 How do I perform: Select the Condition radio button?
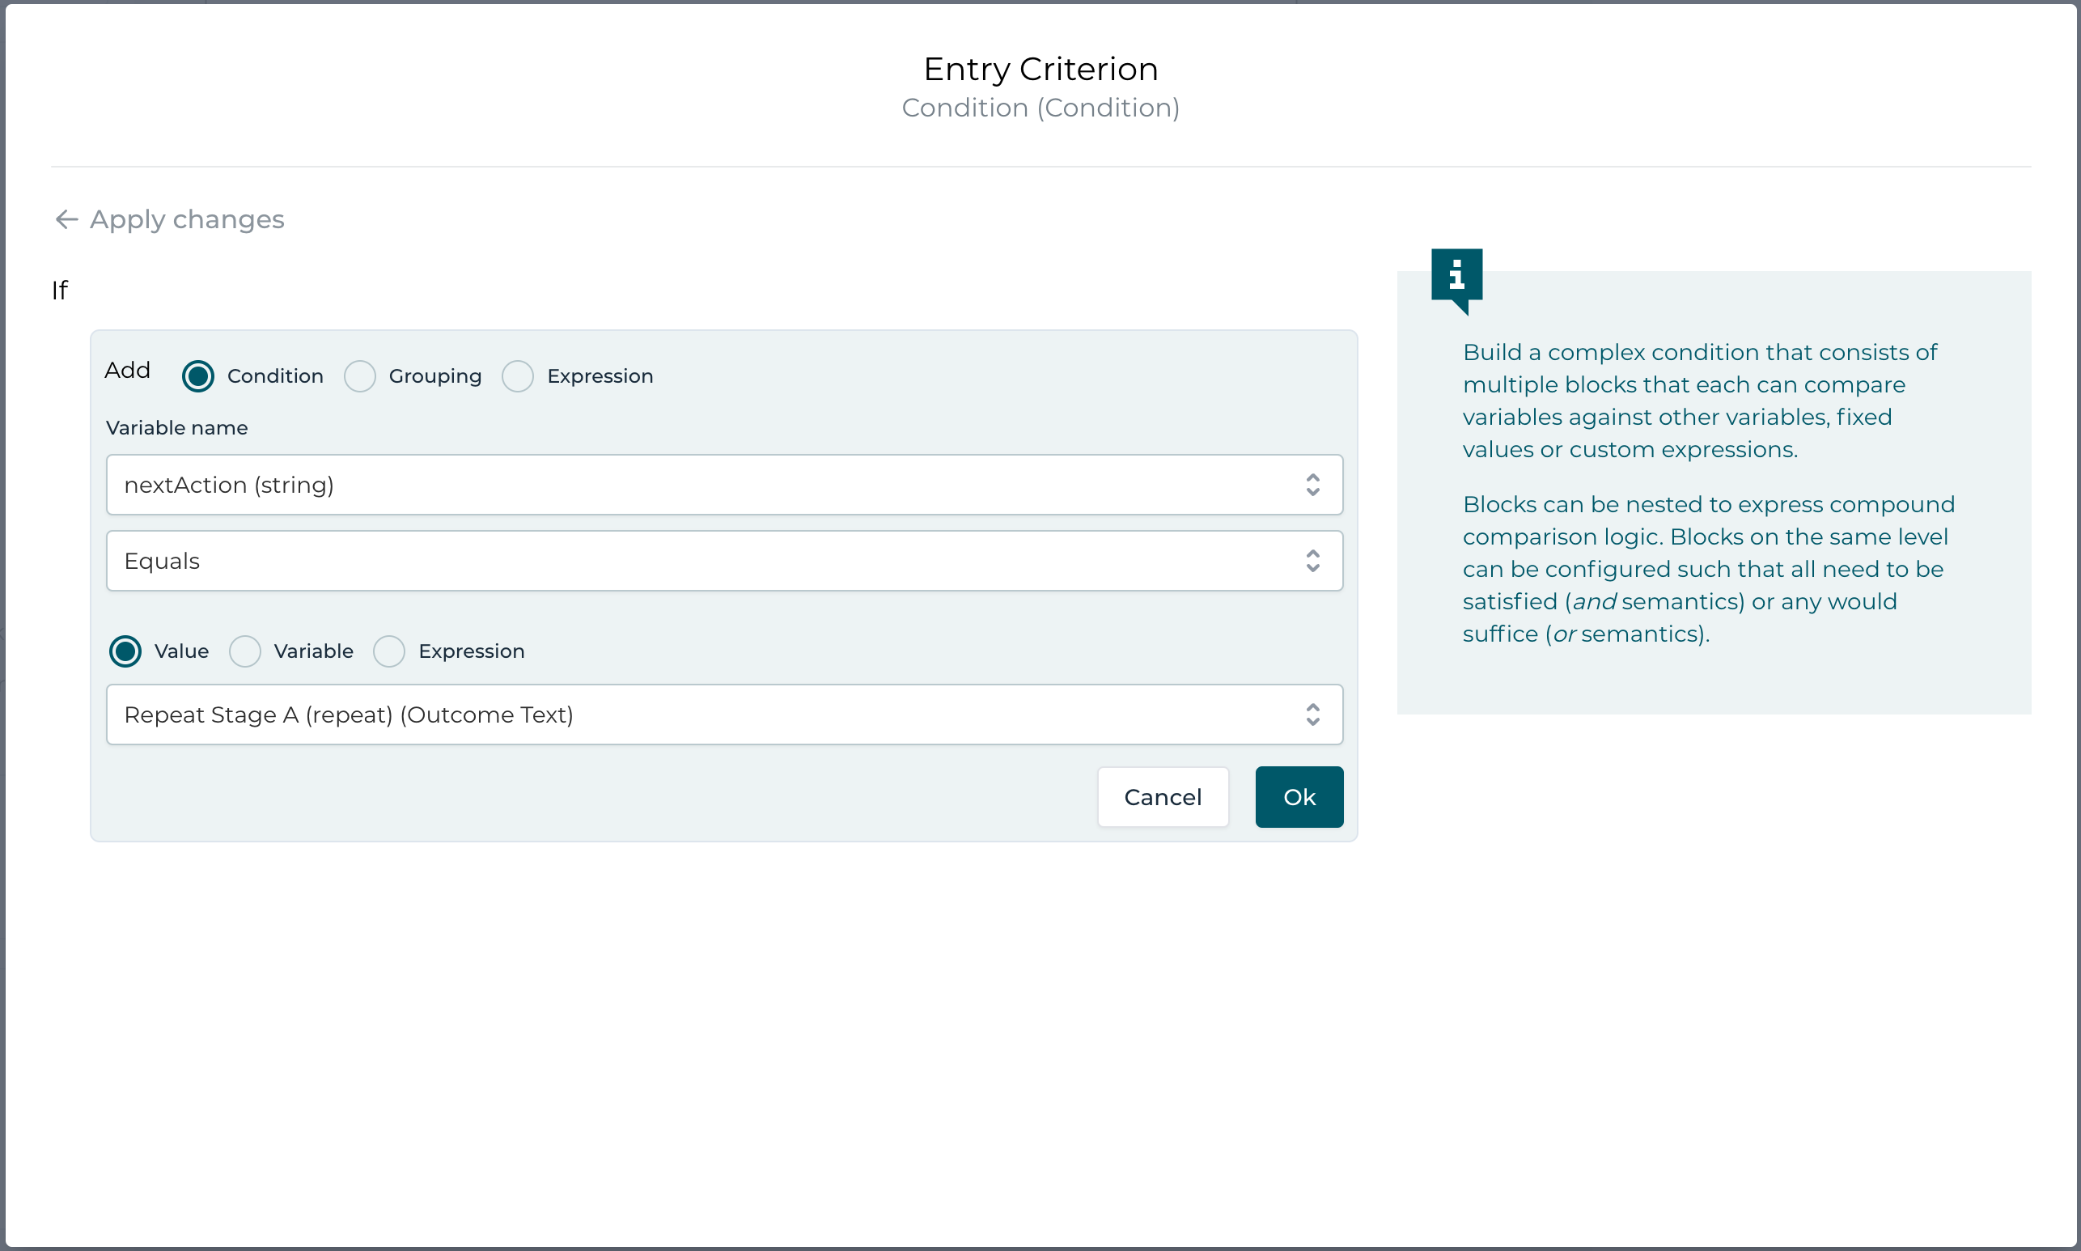(198, 376)
